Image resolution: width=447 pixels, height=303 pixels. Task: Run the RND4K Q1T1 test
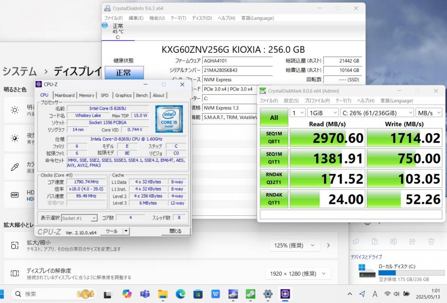click(274, 199)
